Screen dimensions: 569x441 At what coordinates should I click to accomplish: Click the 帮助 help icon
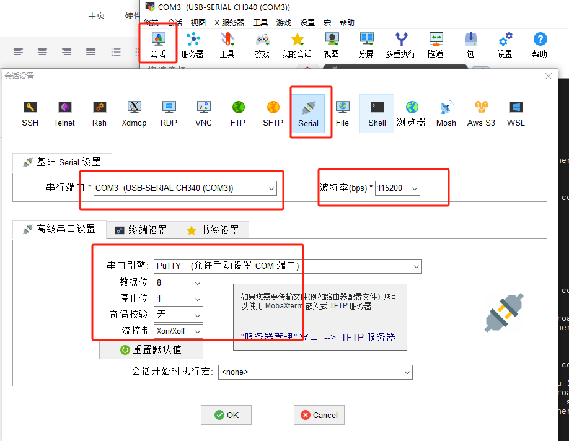click(x=540, y=45)
